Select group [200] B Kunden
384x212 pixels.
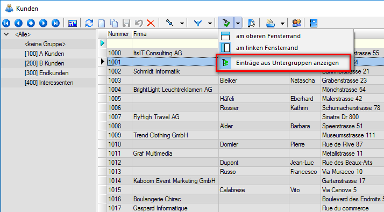[44, 63]
